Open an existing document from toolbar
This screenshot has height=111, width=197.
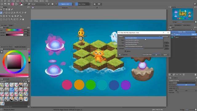(x=5, y=4)
